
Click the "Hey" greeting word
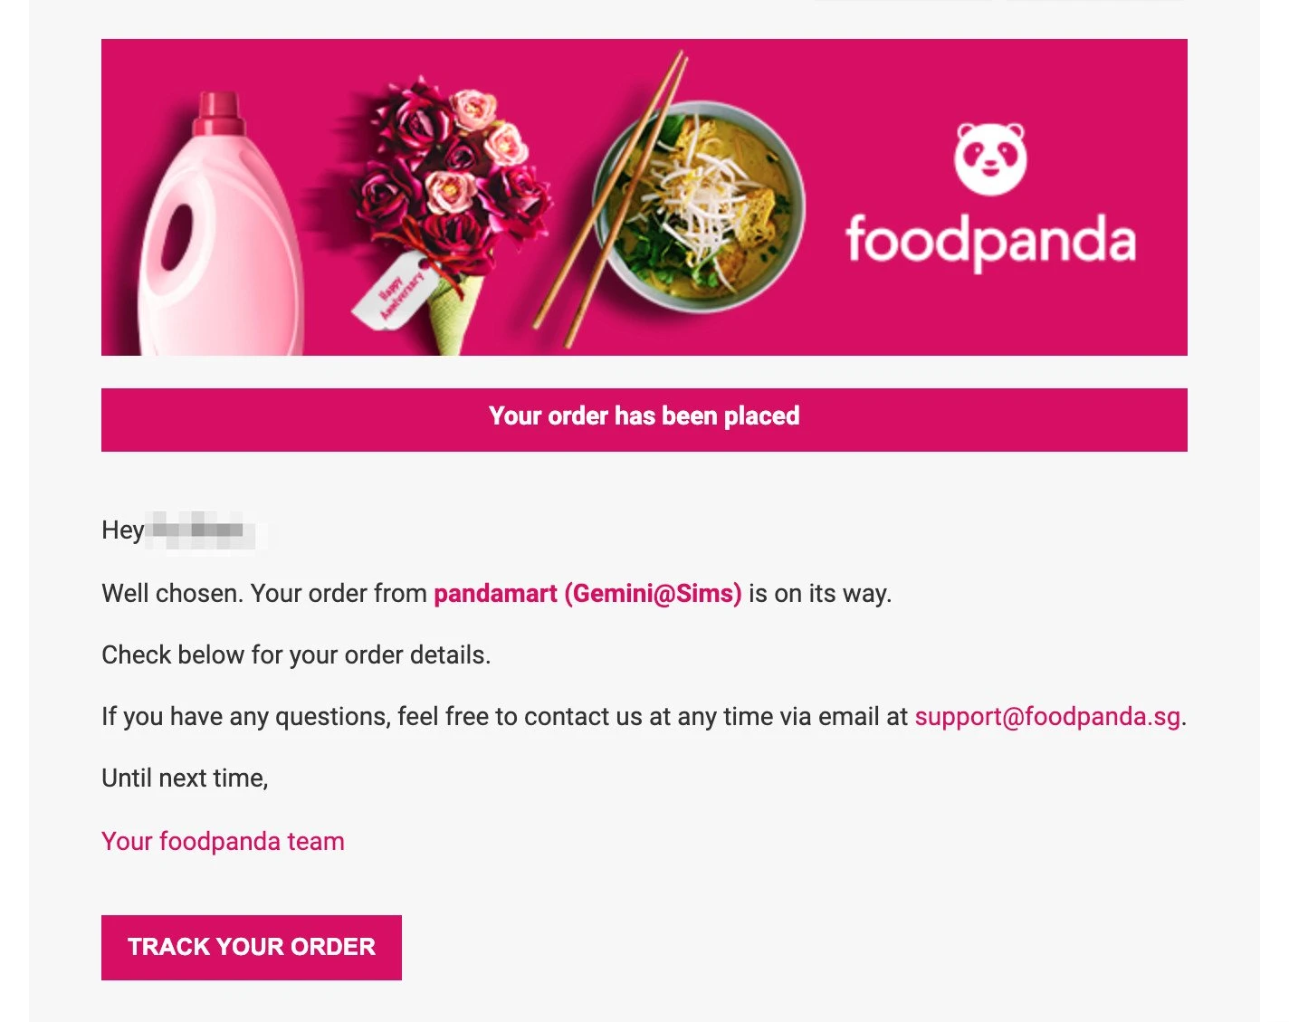tap(122, 530)
